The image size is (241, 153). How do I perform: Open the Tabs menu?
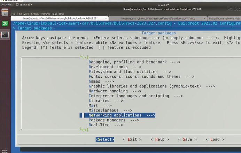coord(54,14)
